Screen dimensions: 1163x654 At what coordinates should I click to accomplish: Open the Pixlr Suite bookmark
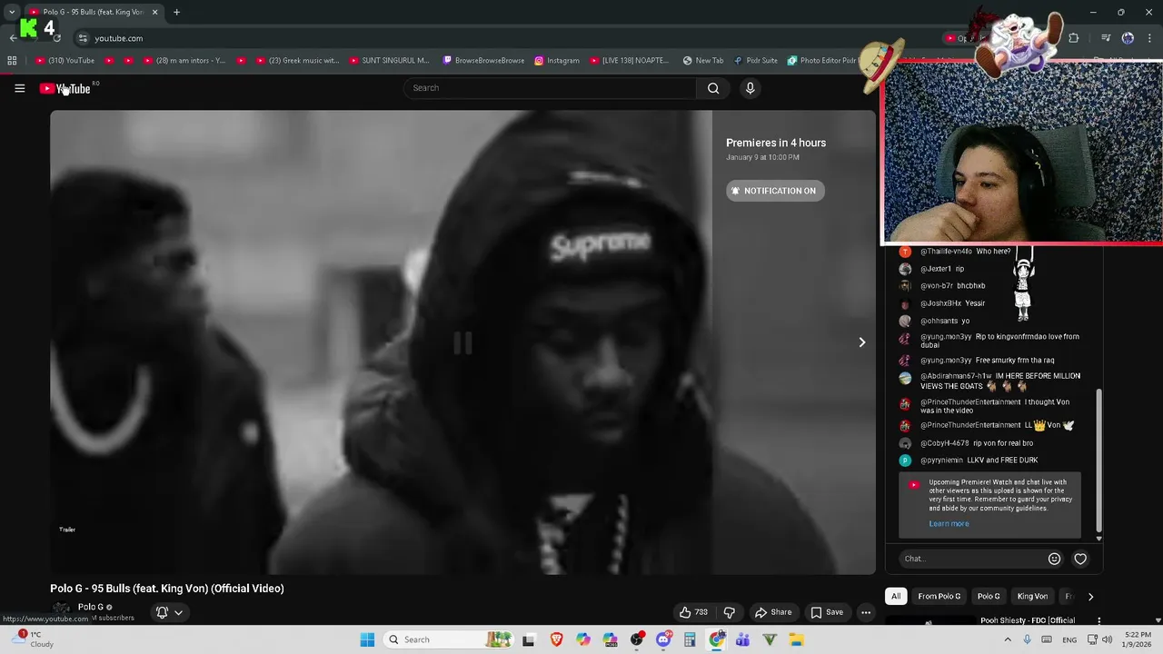[756, 61]
